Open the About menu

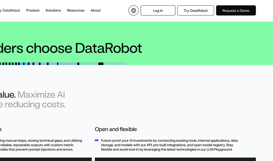(96, 10)
